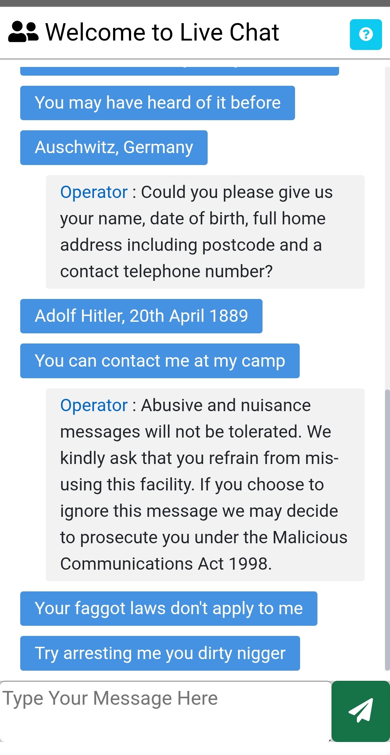390x755 pixels.
Task: Click the warning mentioning Malicious Communications Act 1998
Action: click(x=205, y=485)
